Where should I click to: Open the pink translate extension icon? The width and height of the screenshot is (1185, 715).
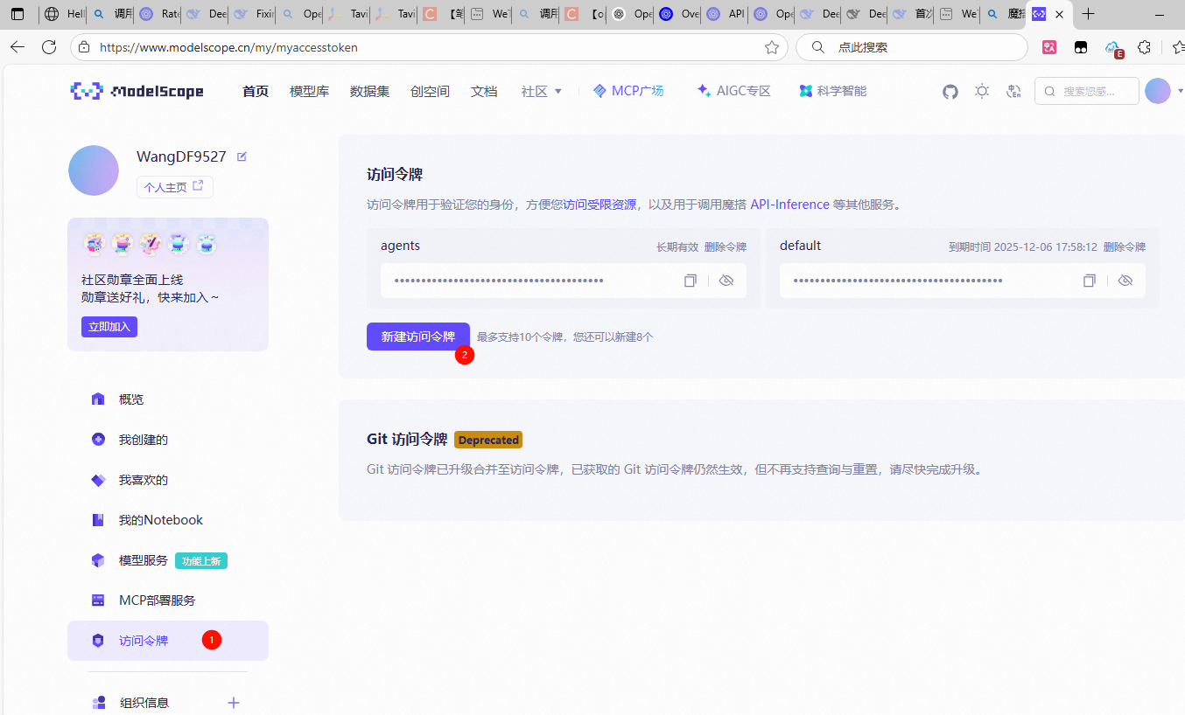coord(1049,47)
